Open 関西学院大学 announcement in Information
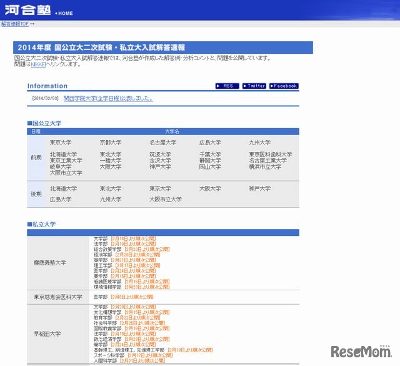 (x=108, y=98)
